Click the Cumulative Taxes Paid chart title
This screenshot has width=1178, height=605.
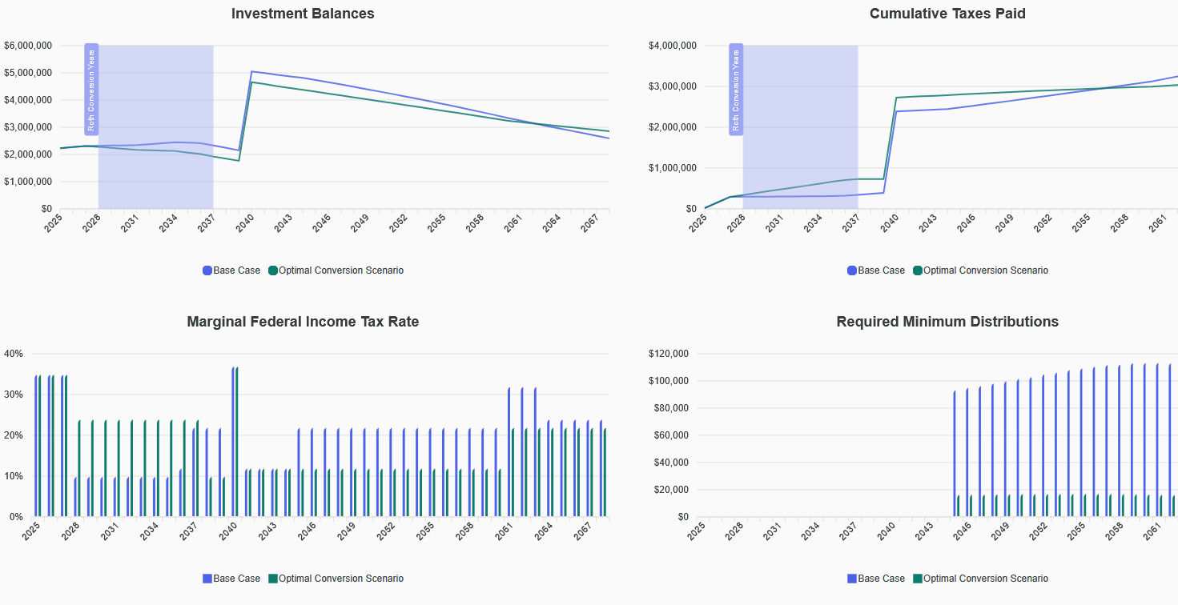[947, 14]
